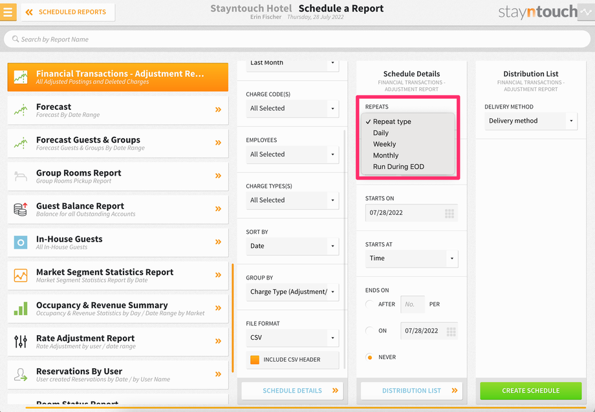Click the Group Rooms Report bed icon
The width and height of the screenshot is (595, 412).
pos(21,176)
